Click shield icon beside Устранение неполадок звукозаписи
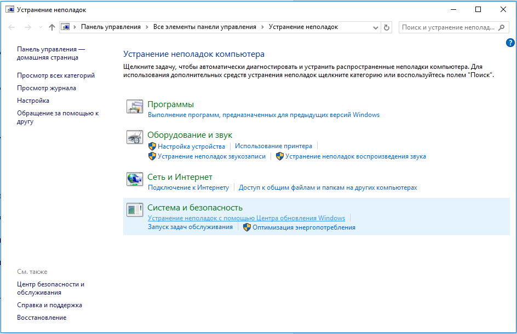 [x=152, y=156]
